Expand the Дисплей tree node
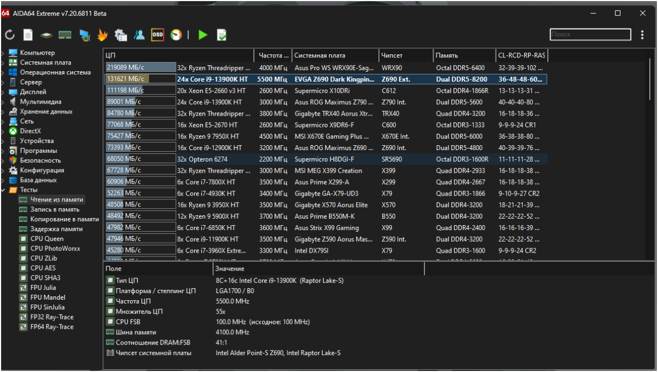This screenshot has height=372, width=658. [3, 92]
